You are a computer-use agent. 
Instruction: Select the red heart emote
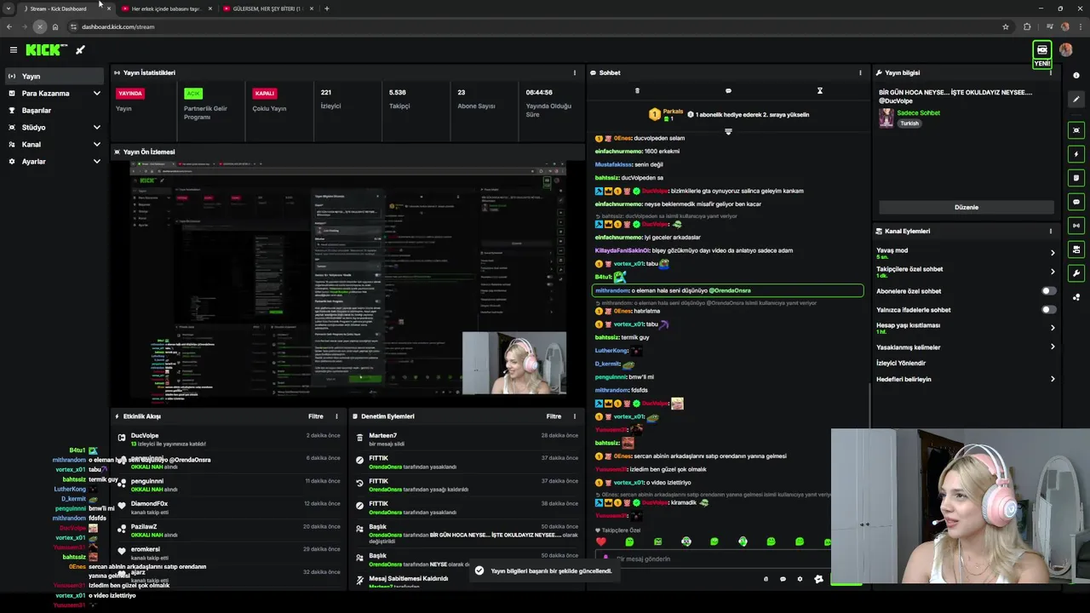[x=601, y=541]
